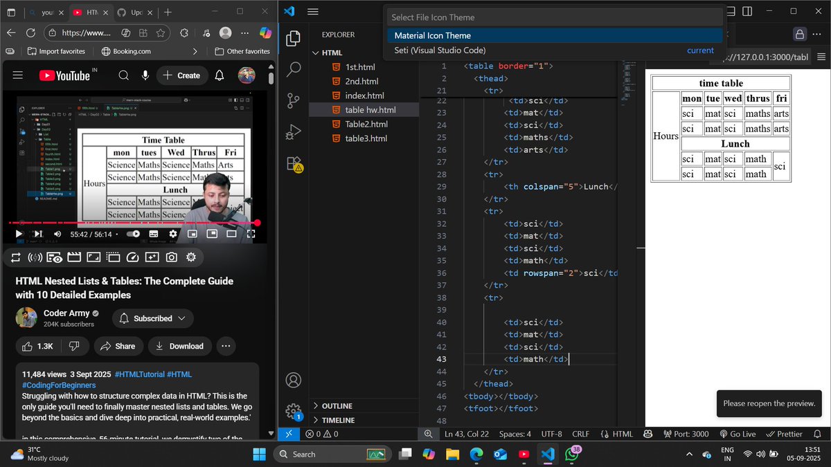Select Material Icon Theme option
The image size is (831, 467).
pyautogui.click(x=555, y=35)
